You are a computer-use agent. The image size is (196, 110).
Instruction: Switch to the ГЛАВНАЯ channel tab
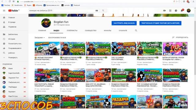tap(42, 31)
